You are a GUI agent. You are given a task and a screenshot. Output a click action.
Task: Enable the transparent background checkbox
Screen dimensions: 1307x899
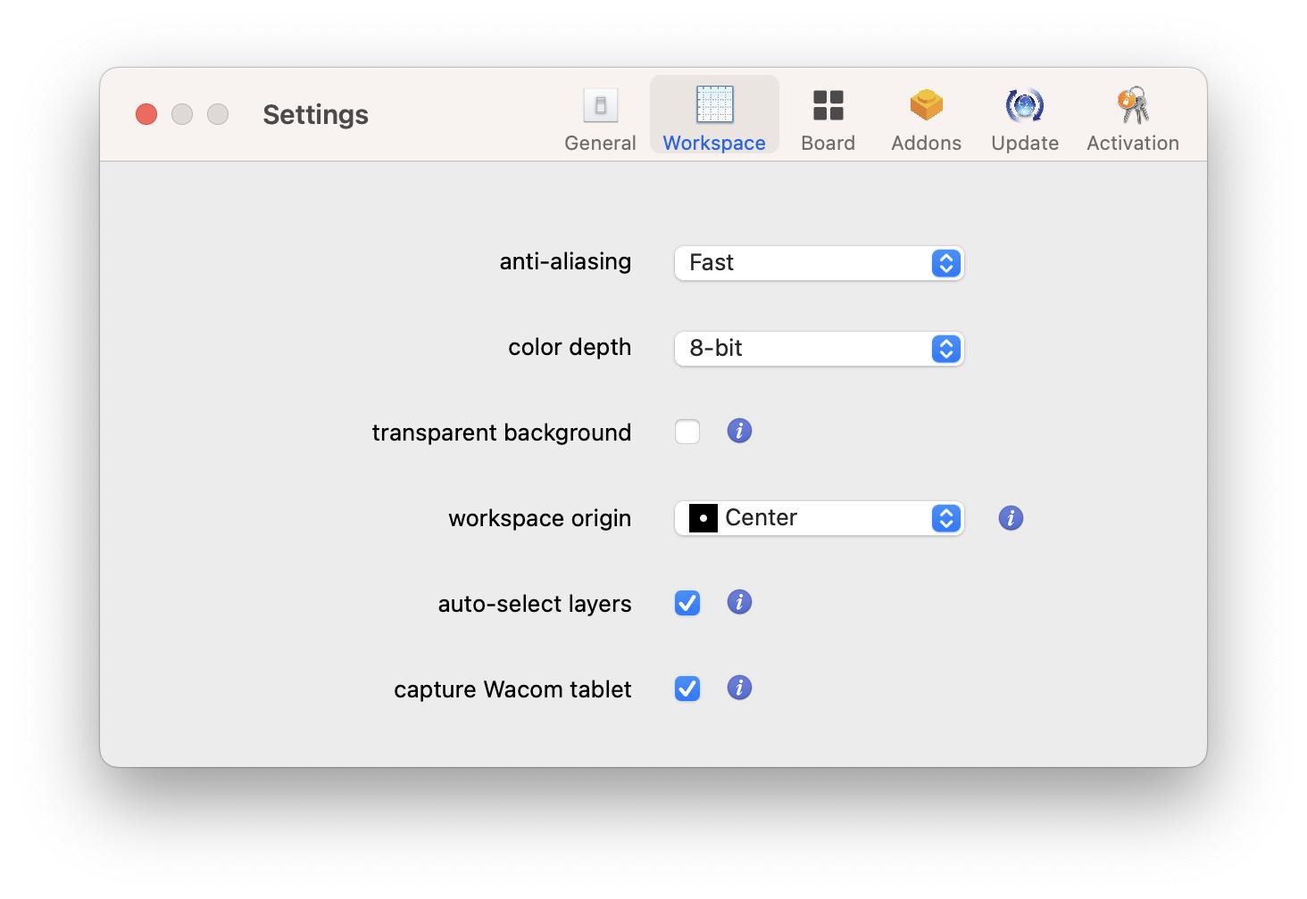(x=687, y=432)
